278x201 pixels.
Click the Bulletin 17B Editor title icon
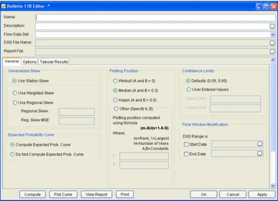(x=3, y=7)
